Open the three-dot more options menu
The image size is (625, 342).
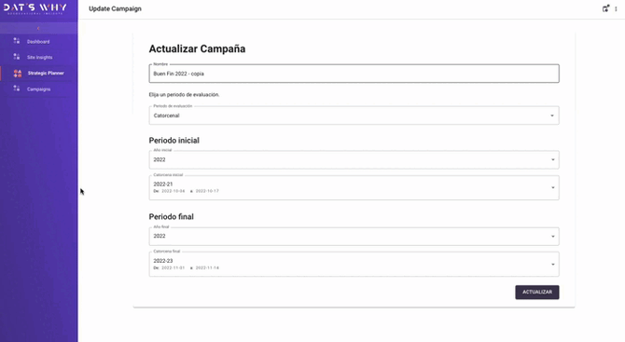coord(616,8)
